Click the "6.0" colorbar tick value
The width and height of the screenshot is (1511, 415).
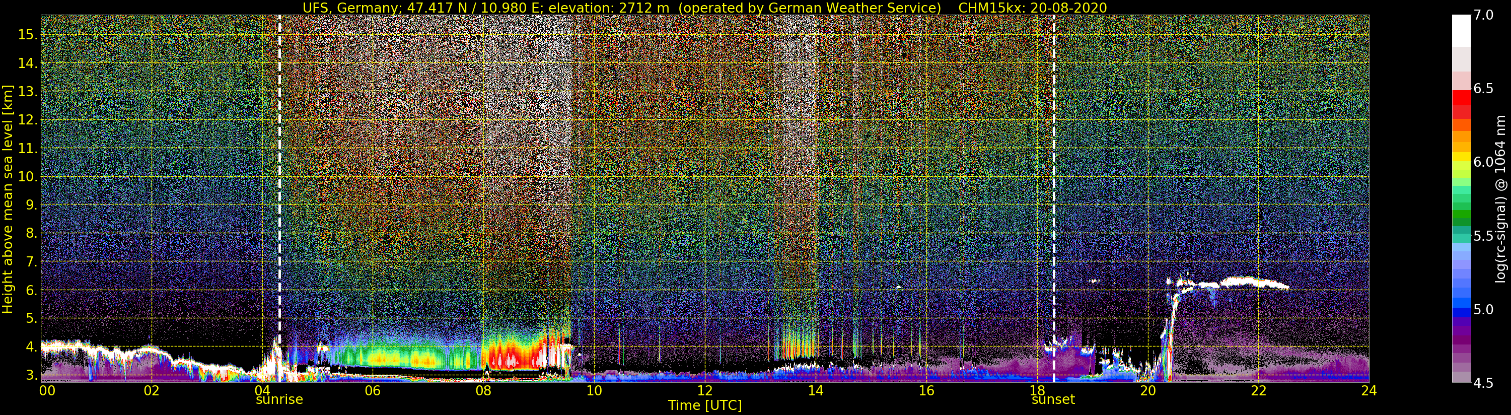(1484, 163)
